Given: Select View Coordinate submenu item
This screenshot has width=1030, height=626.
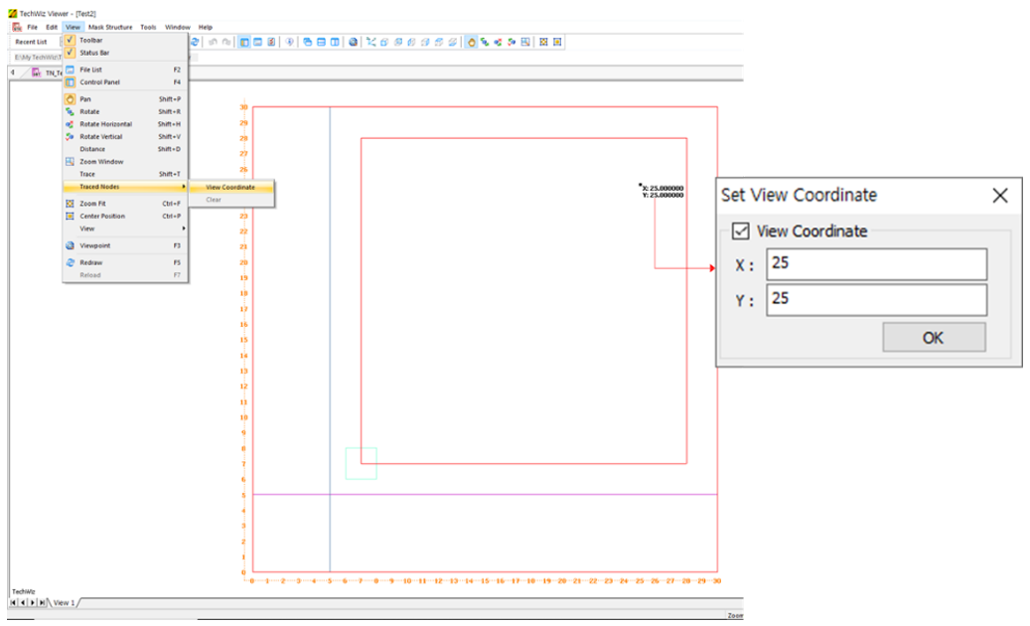Looking at the screenshot, I should pos(230,187).
